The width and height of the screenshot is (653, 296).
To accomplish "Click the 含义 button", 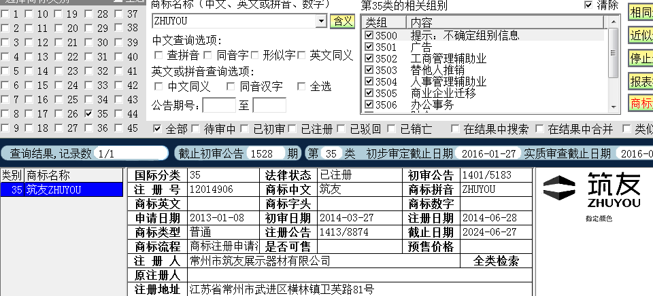I will pyautogui.click(x=342, y=21).
